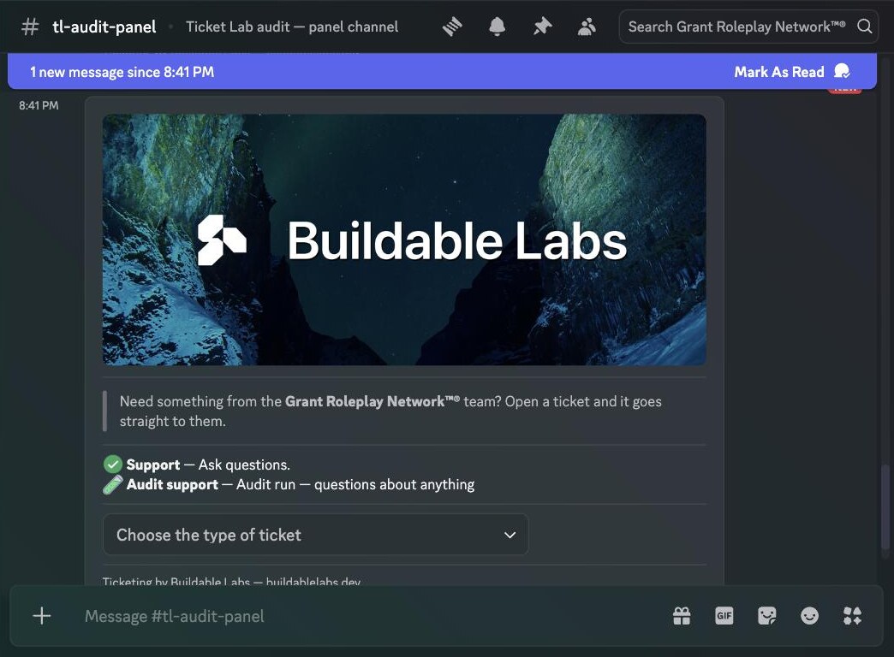The image size is (894, 657).
Task: Open the Buildable Labs banner image
Action: [404, 240]
